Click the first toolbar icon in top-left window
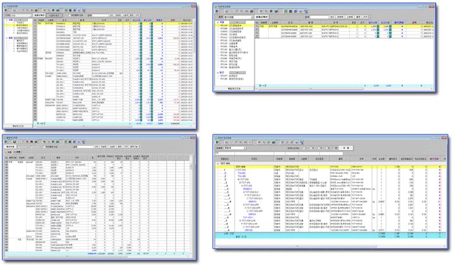This screenshot has width=454, height=266. tap(6, 11)
